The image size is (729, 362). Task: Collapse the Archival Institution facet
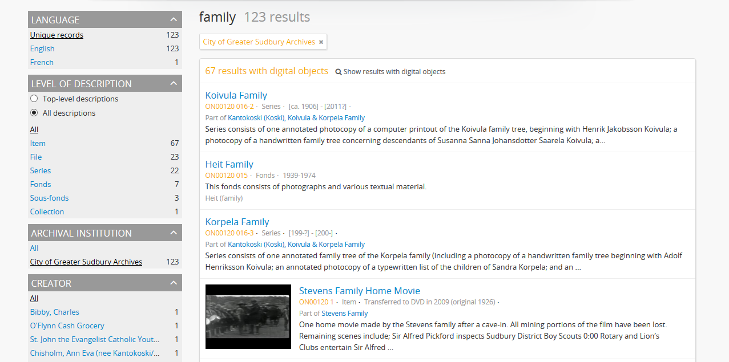[x=173, y=233]
